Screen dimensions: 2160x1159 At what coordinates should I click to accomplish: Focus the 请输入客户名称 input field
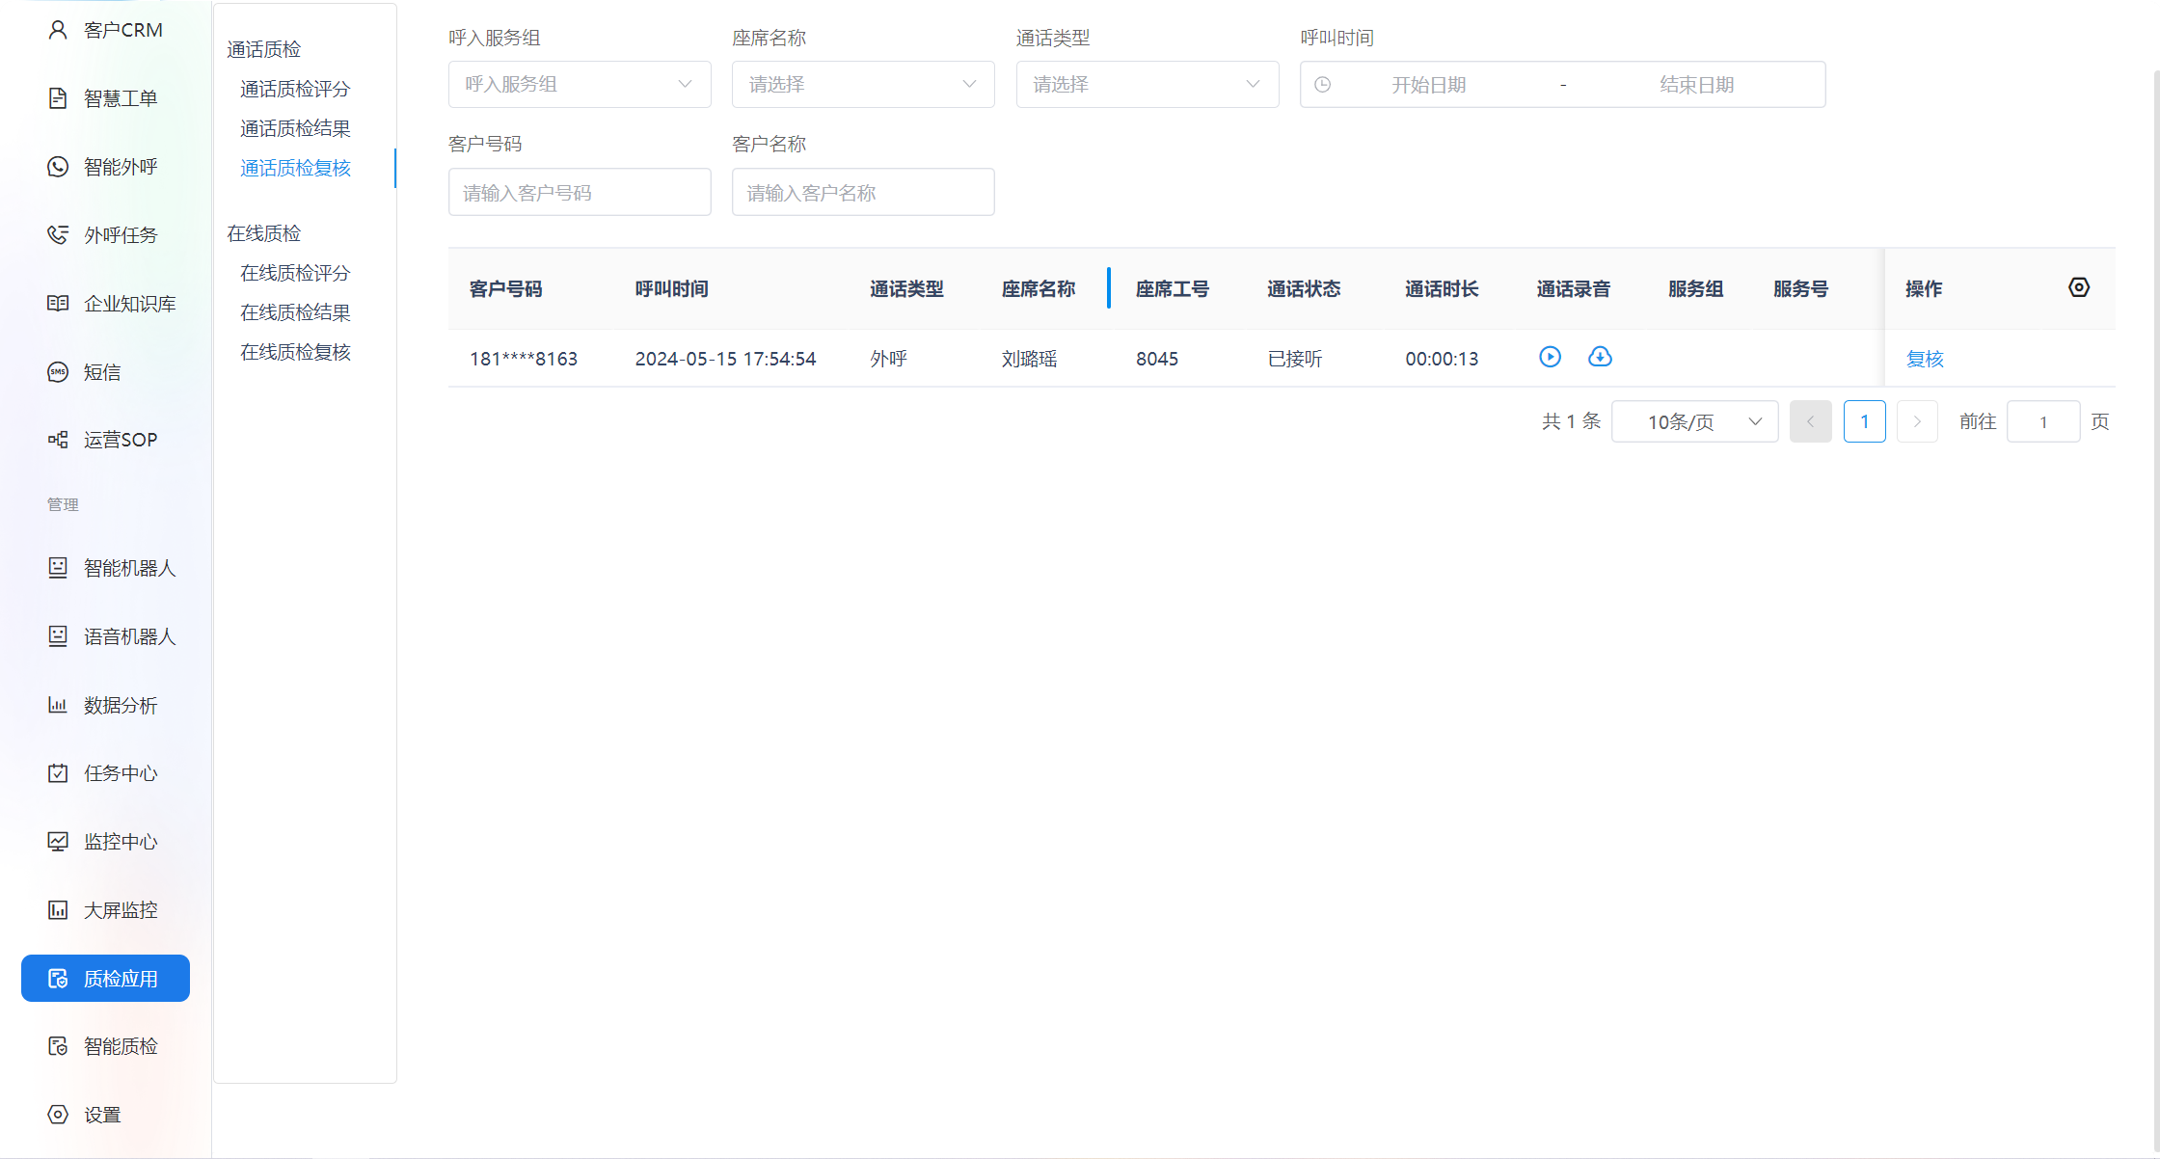coord(863,193)
